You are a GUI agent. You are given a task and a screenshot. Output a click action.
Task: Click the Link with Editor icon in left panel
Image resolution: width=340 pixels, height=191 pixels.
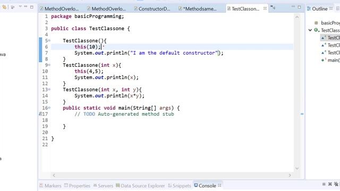click(4, 7)
